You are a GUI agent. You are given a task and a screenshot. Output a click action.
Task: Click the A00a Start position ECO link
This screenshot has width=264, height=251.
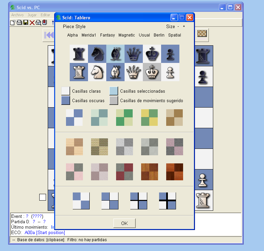45,232
